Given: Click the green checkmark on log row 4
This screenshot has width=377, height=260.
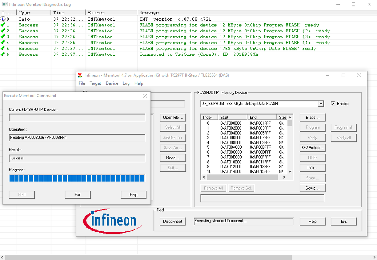Looking at the screenshot, I should coord(3,42).
